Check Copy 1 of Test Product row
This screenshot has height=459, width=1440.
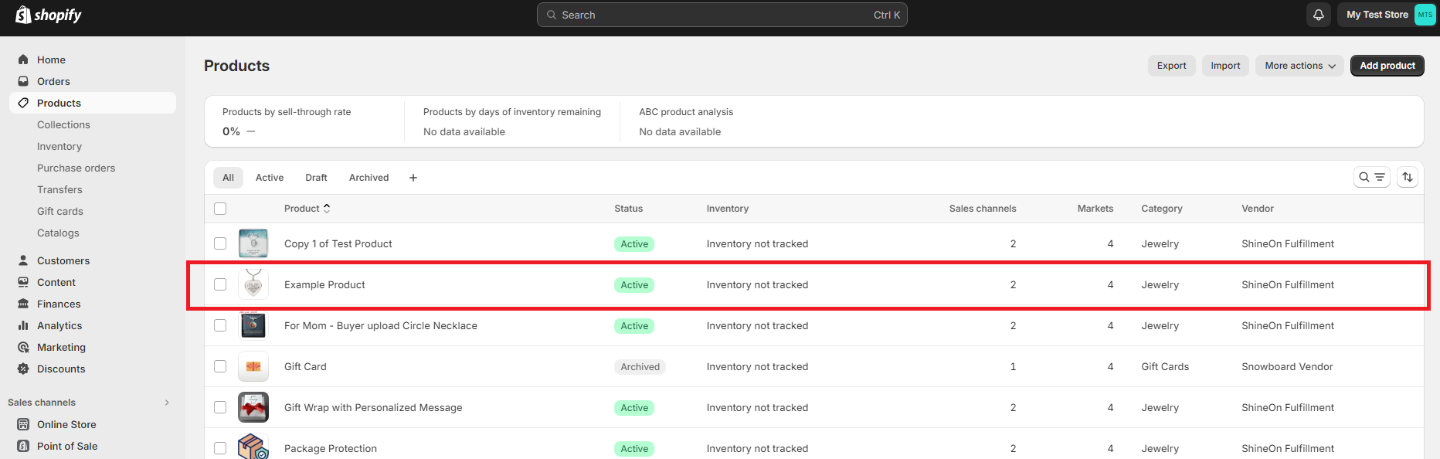[x=220, y=243]
